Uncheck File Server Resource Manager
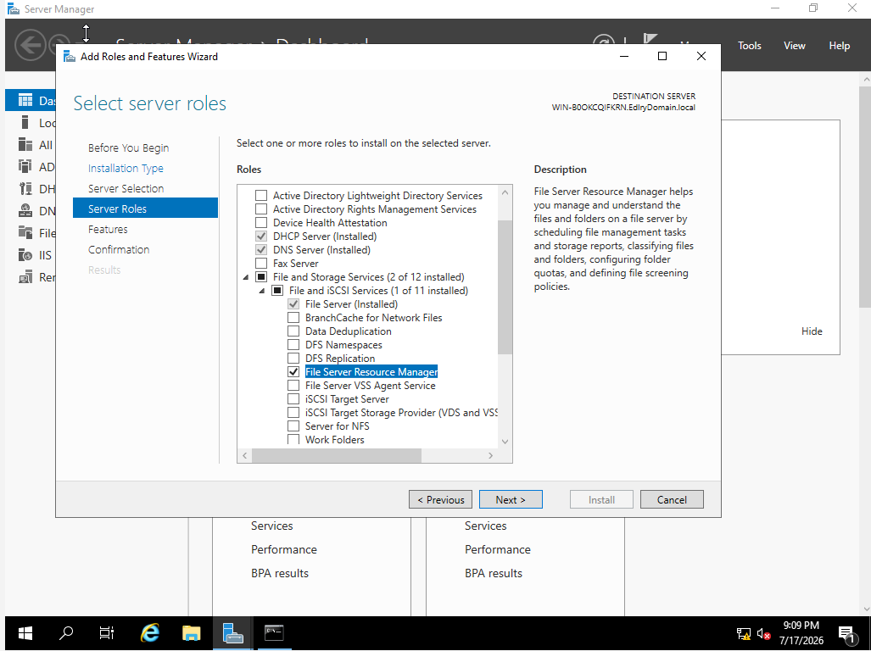 tap(293, 372)
